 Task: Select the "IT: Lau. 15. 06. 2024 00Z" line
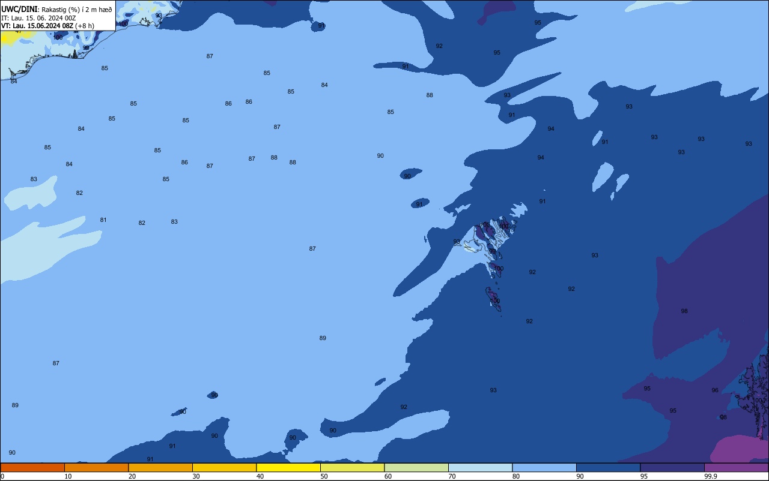coord(38,17)
